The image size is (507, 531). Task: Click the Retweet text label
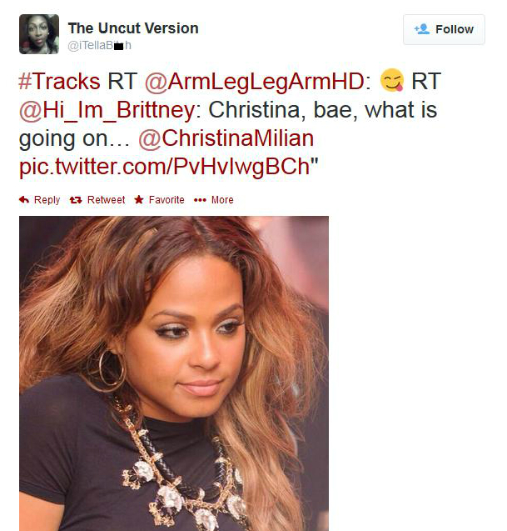click(106, 200)
